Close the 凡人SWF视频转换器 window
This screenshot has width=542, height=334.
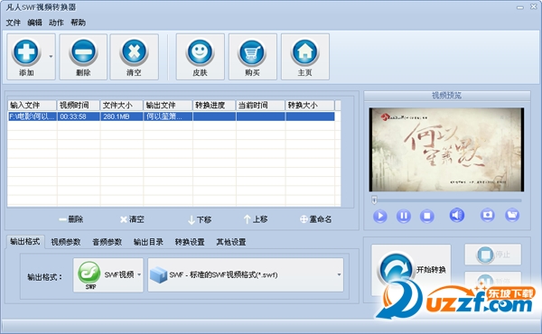[534, 6]
